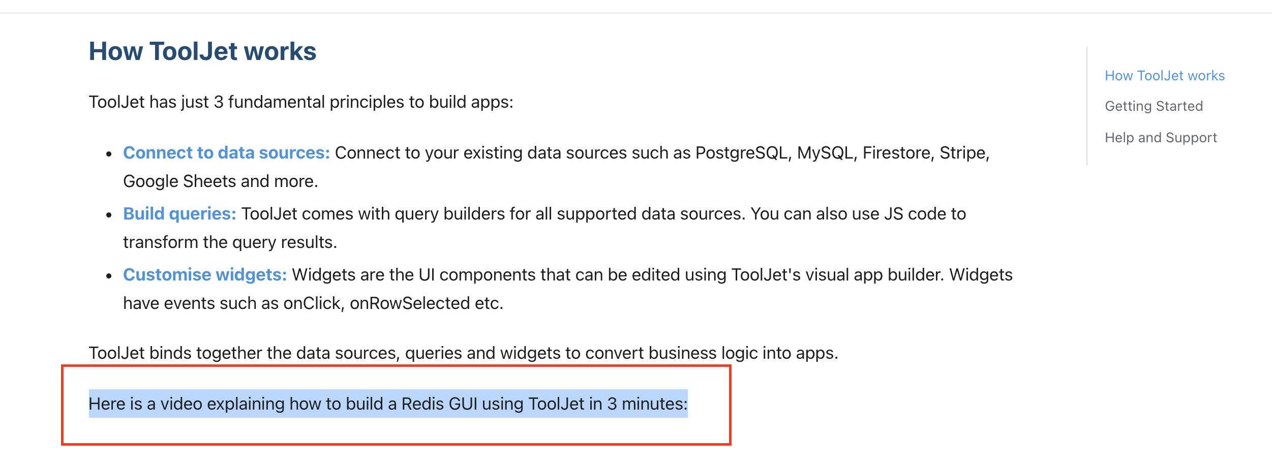Image resolution: width=1272 pixels, height=465 pixels.
Task: Open Getting Started from the table of contents
Action: click(x=1154, y=106)
